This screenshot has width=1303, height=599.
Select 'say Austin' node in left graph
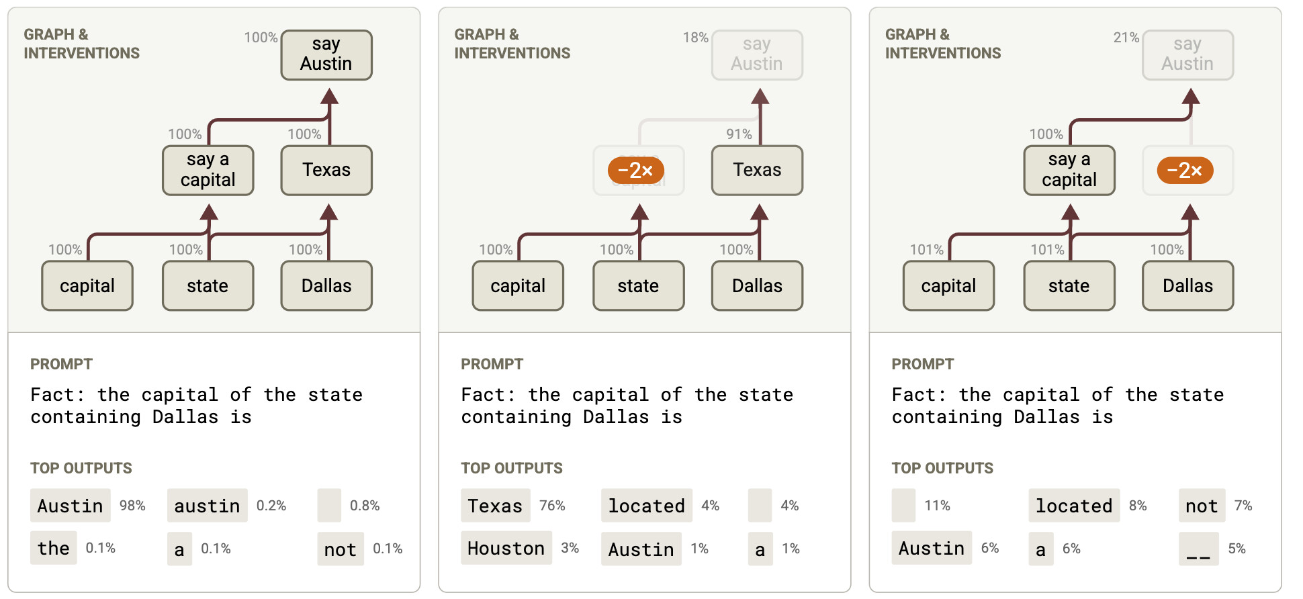pyautogui.click(x=326, y=55)
